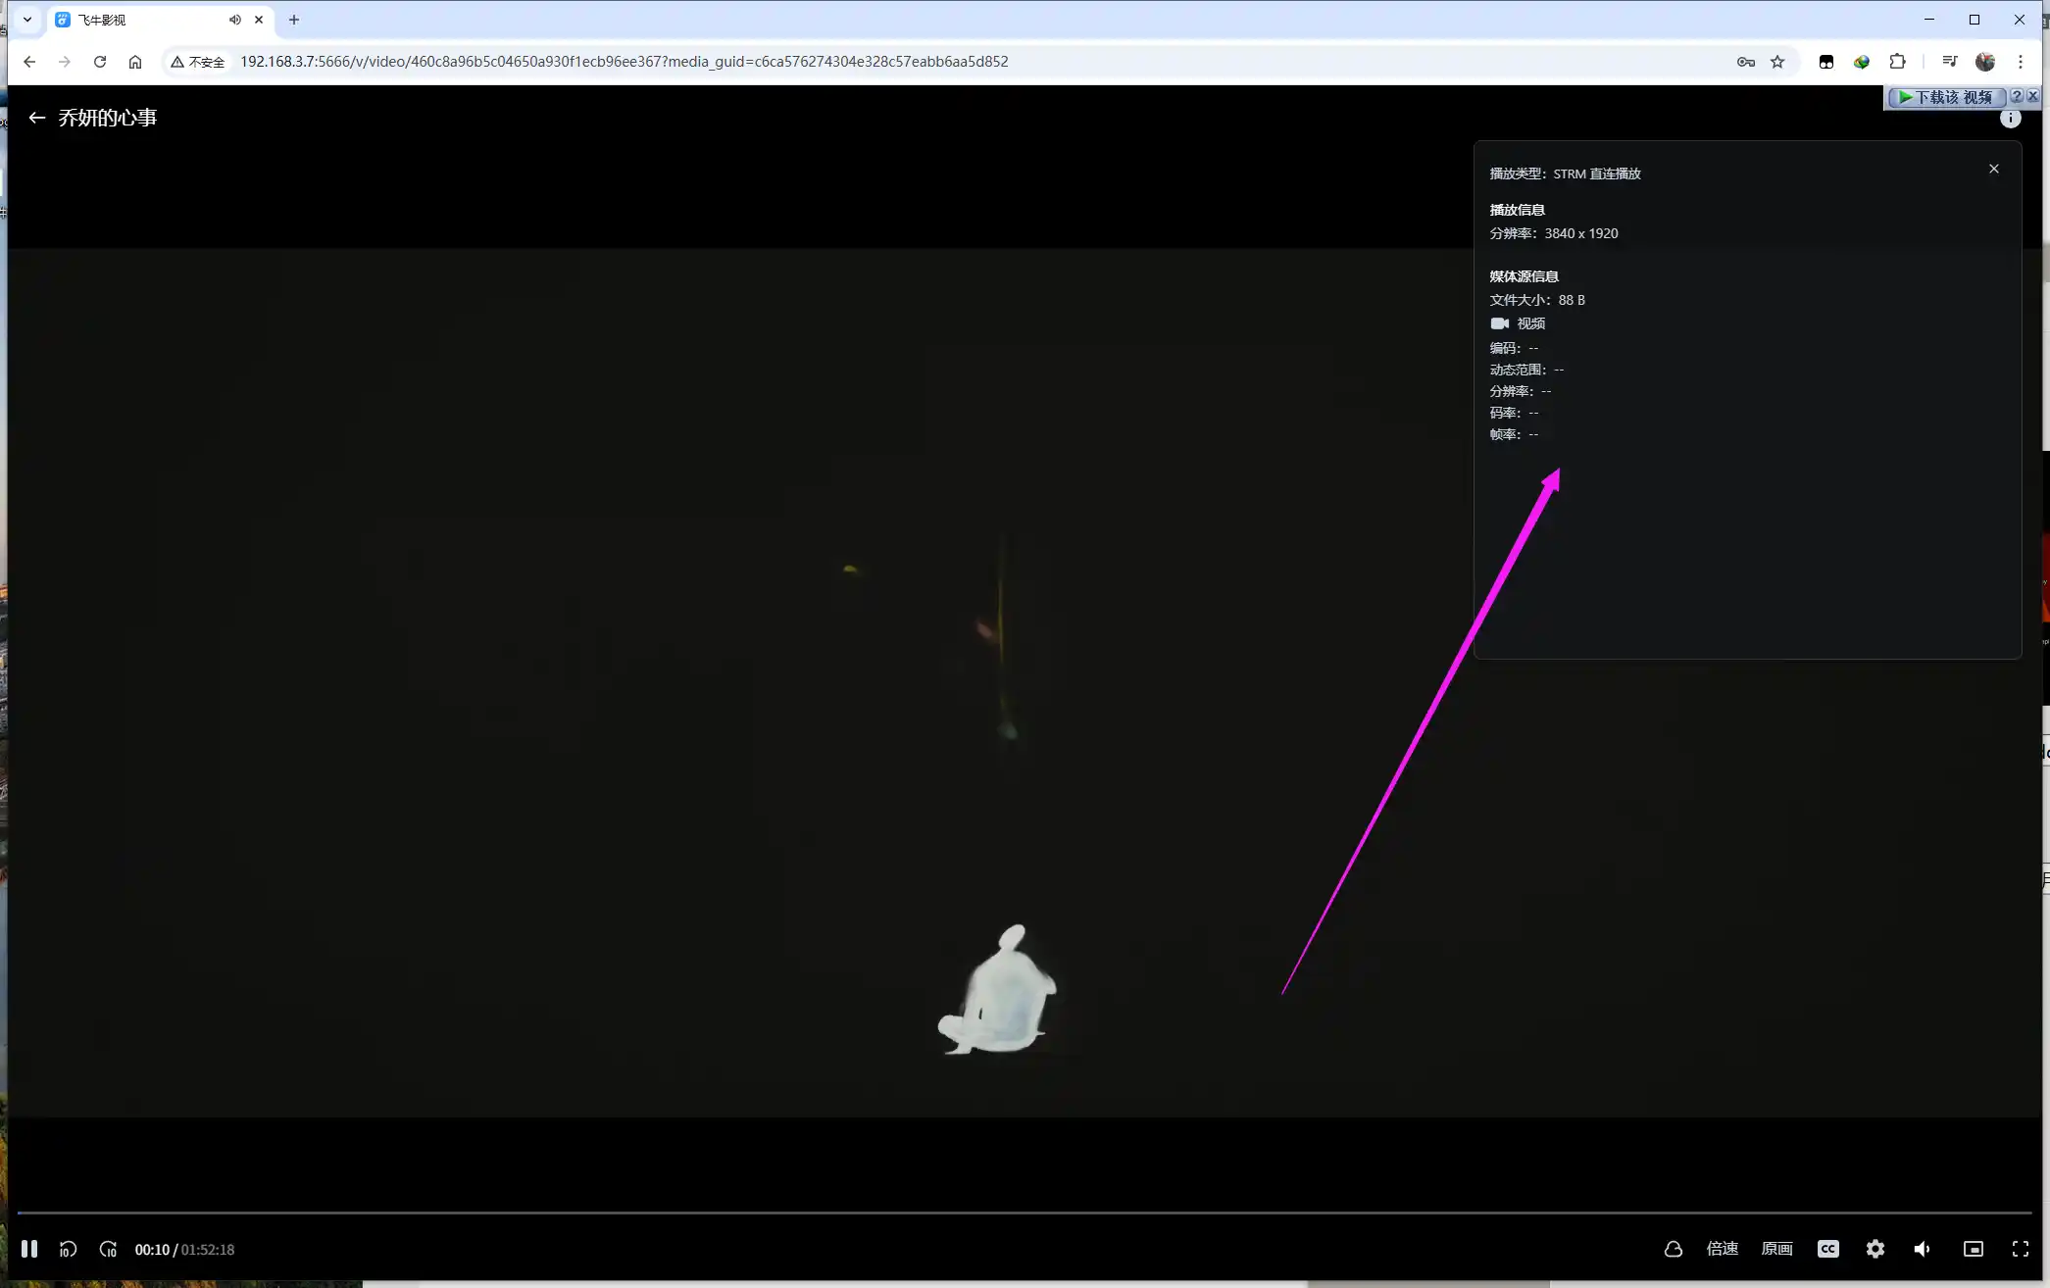Open the 原画 quality selector
The height and width of the screenshot is (1288, 2050).
tap(1776, 1249)
